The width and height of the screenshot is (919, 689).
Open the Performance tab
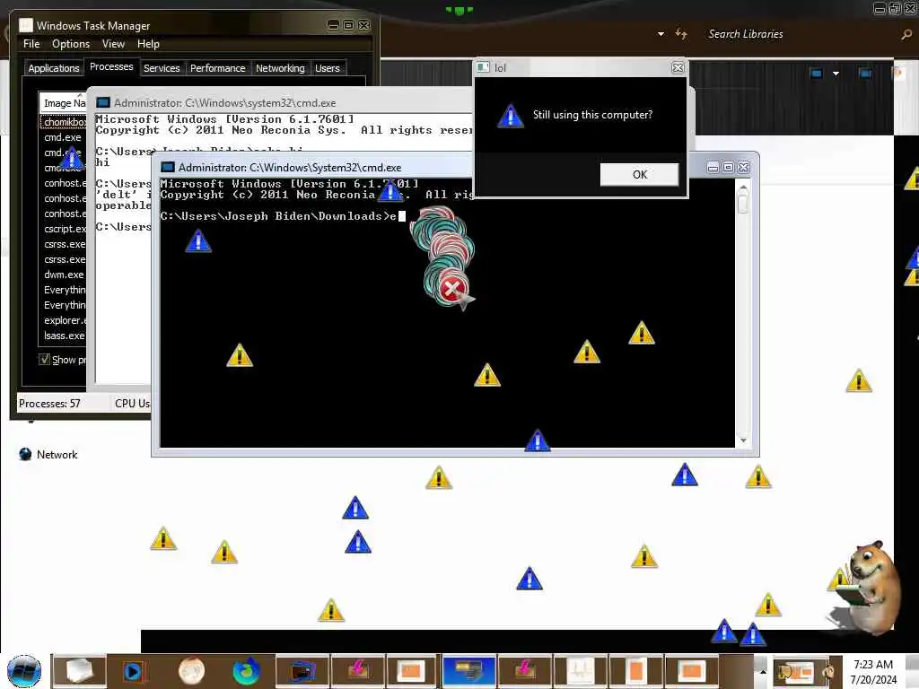click(217, 68)
